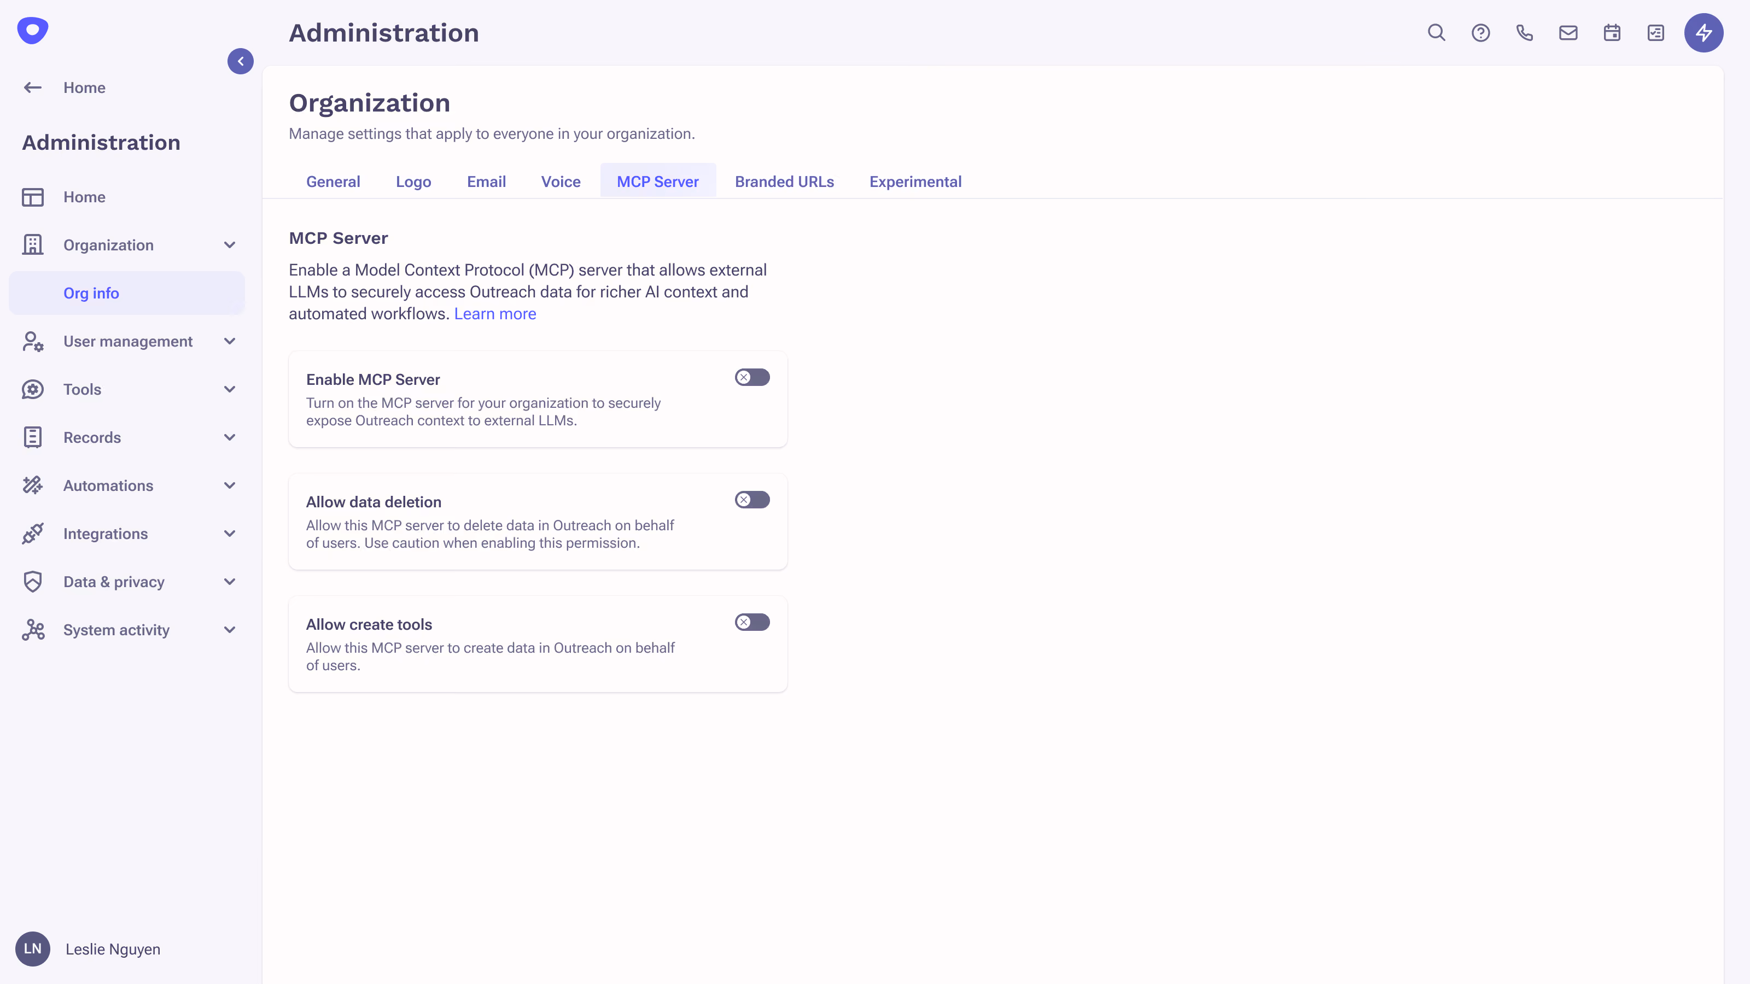Screen dimensions: 1750x984
Task: Click the Records document icon
Action: pos(33,438)
